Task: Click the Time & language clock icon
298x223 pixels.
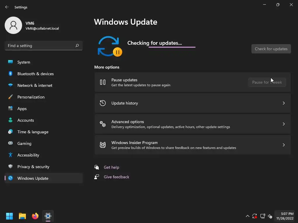Action: (x=10, y=132)
